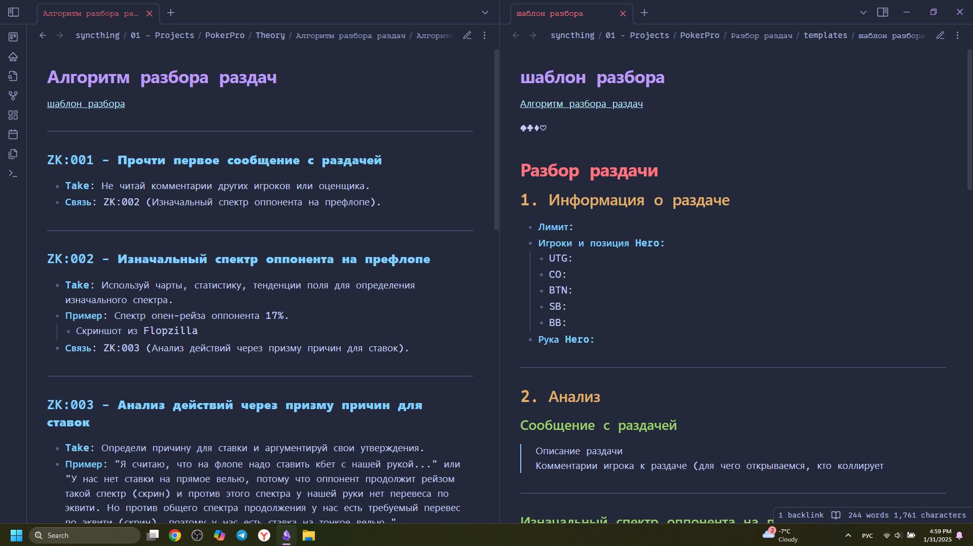Viewport: 973px width, 546px height.
Task: Navigate forward in right pane
Action: point(533,35)
